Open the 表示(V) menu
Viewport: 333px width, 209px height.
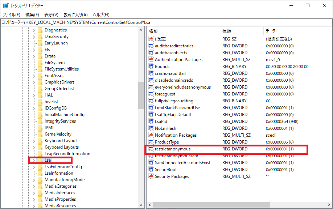point(51,14)
